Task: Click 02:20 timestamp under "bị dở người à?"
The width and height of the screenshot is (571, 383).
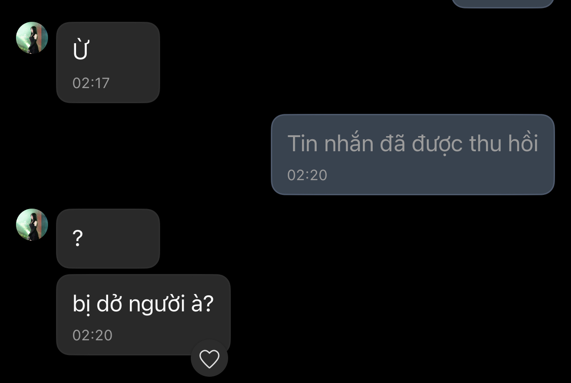Action: pyautogui.click(x=92, y=335)
